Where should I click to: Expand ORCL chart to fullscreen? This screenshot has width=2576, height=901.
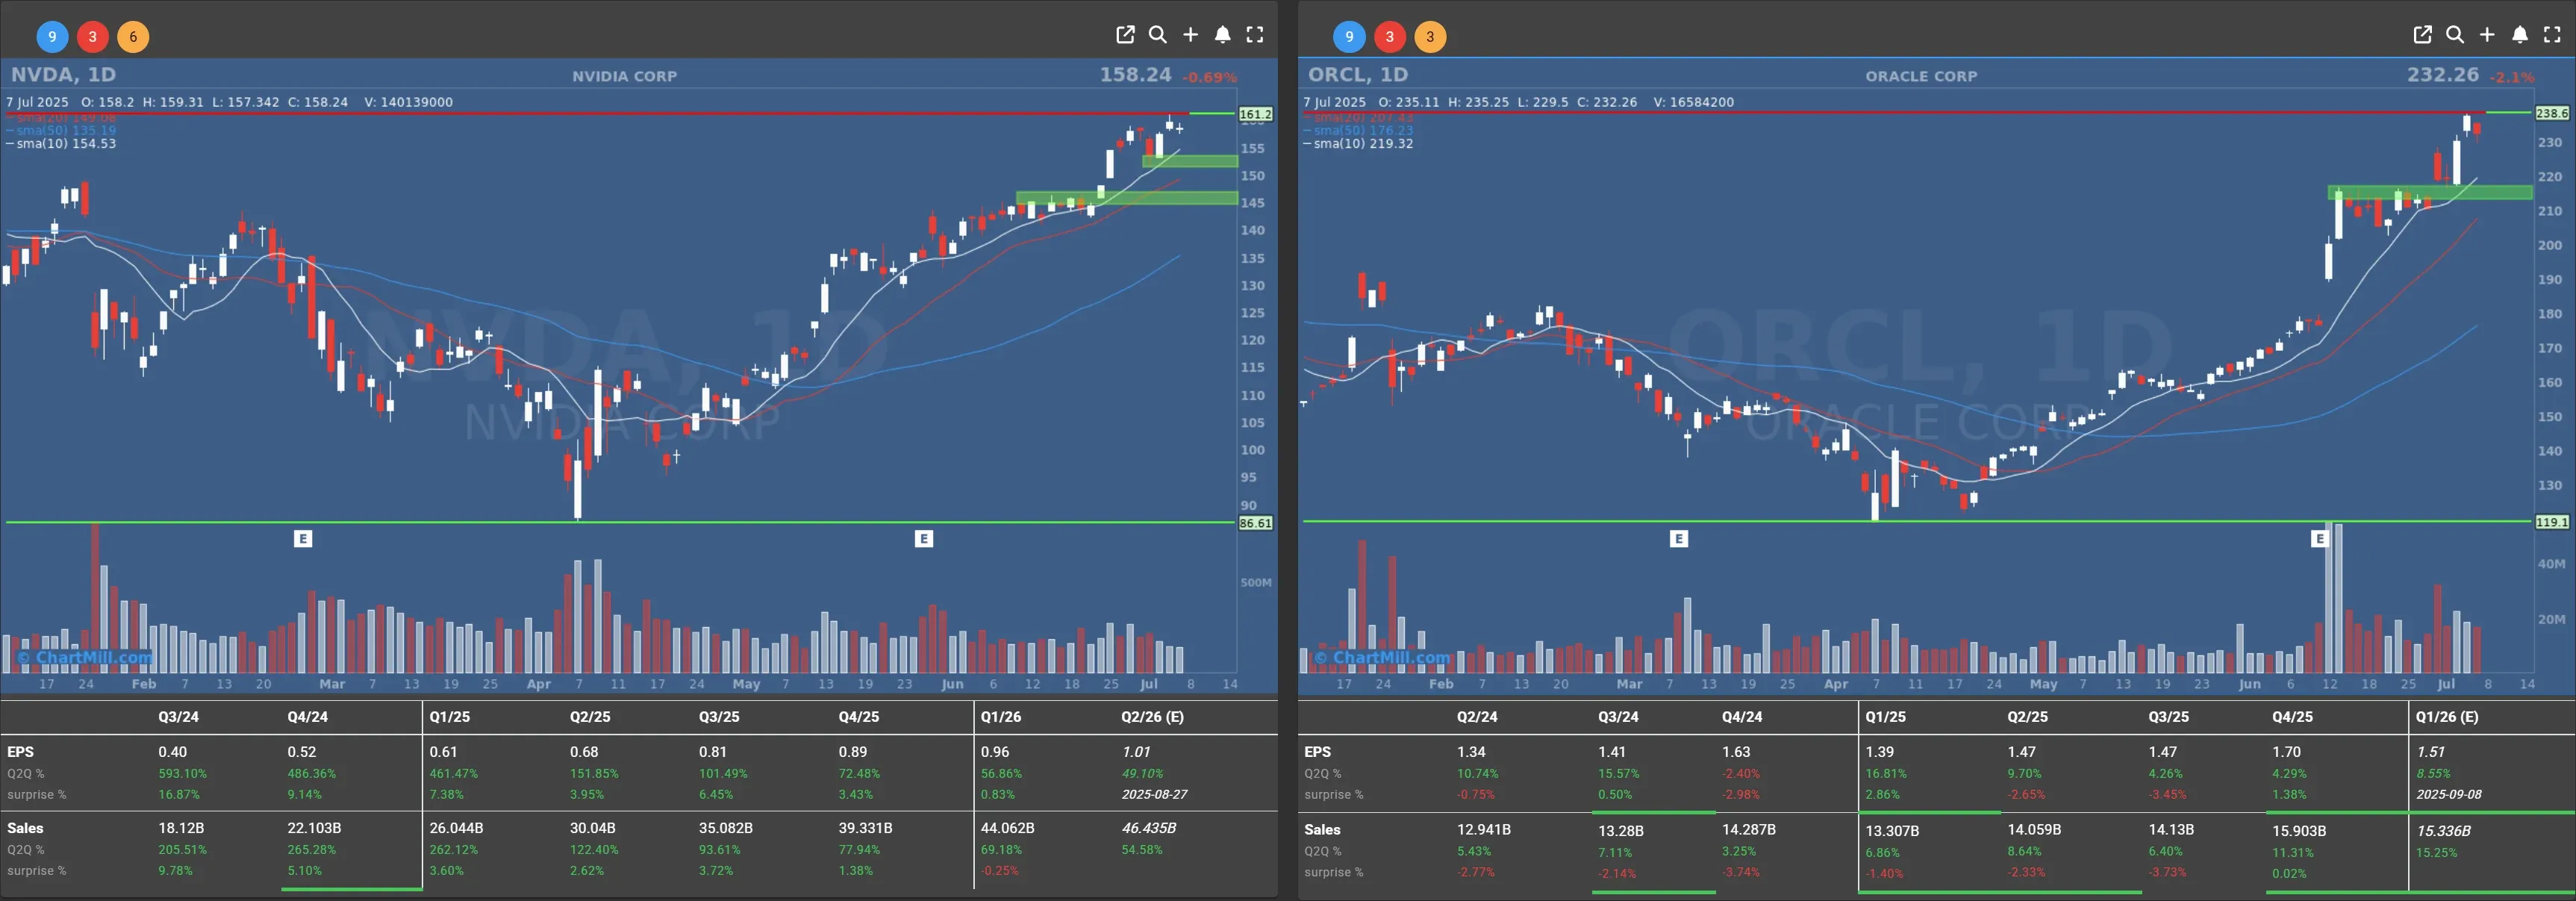tap(2552, 35)
